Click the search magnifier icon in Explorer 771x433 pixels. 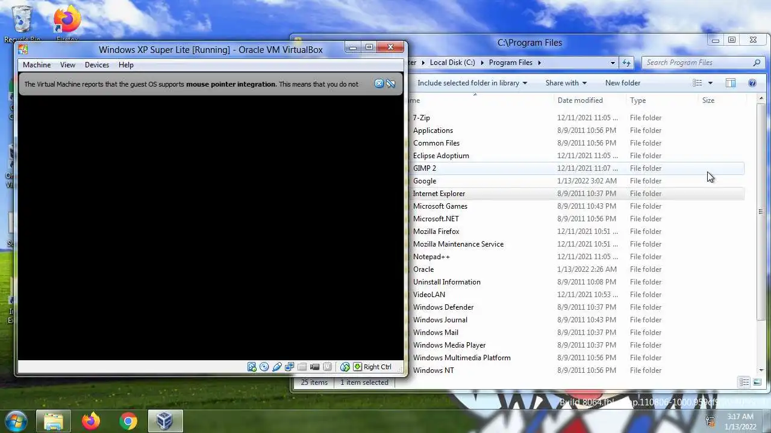757,63
